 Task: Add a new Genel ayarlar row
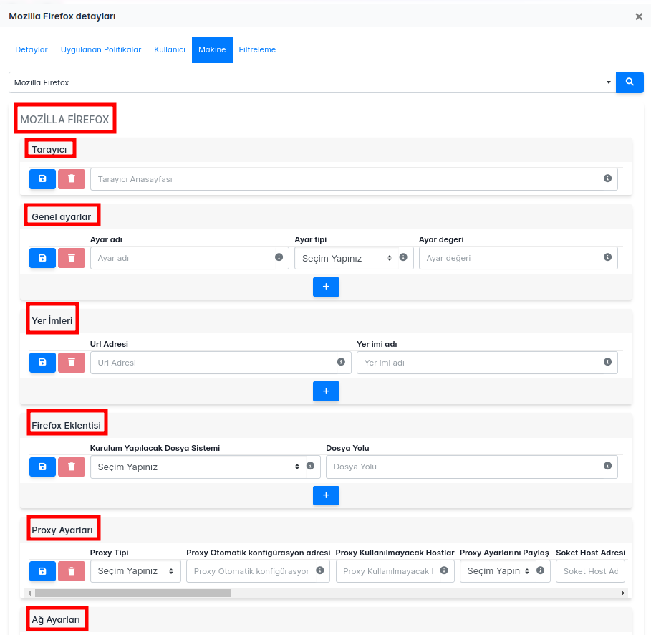[326, 287]
